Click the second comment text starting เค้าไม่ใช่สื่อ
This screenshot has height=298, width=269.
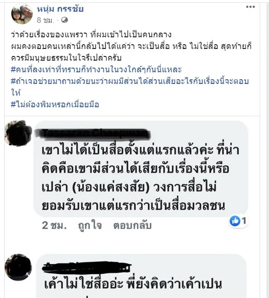point(133,284)
